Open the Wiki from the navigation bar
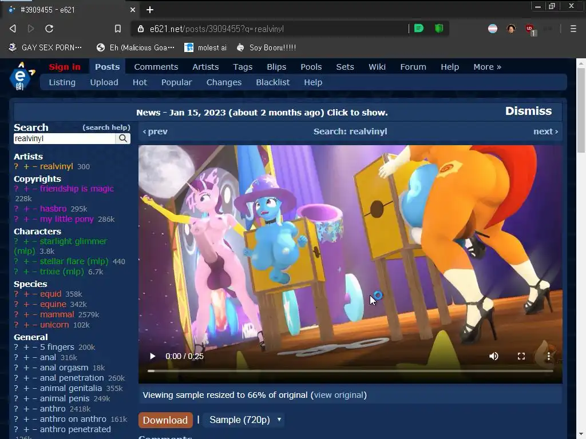This screenshot has height=439, width=586. point(377,67)
